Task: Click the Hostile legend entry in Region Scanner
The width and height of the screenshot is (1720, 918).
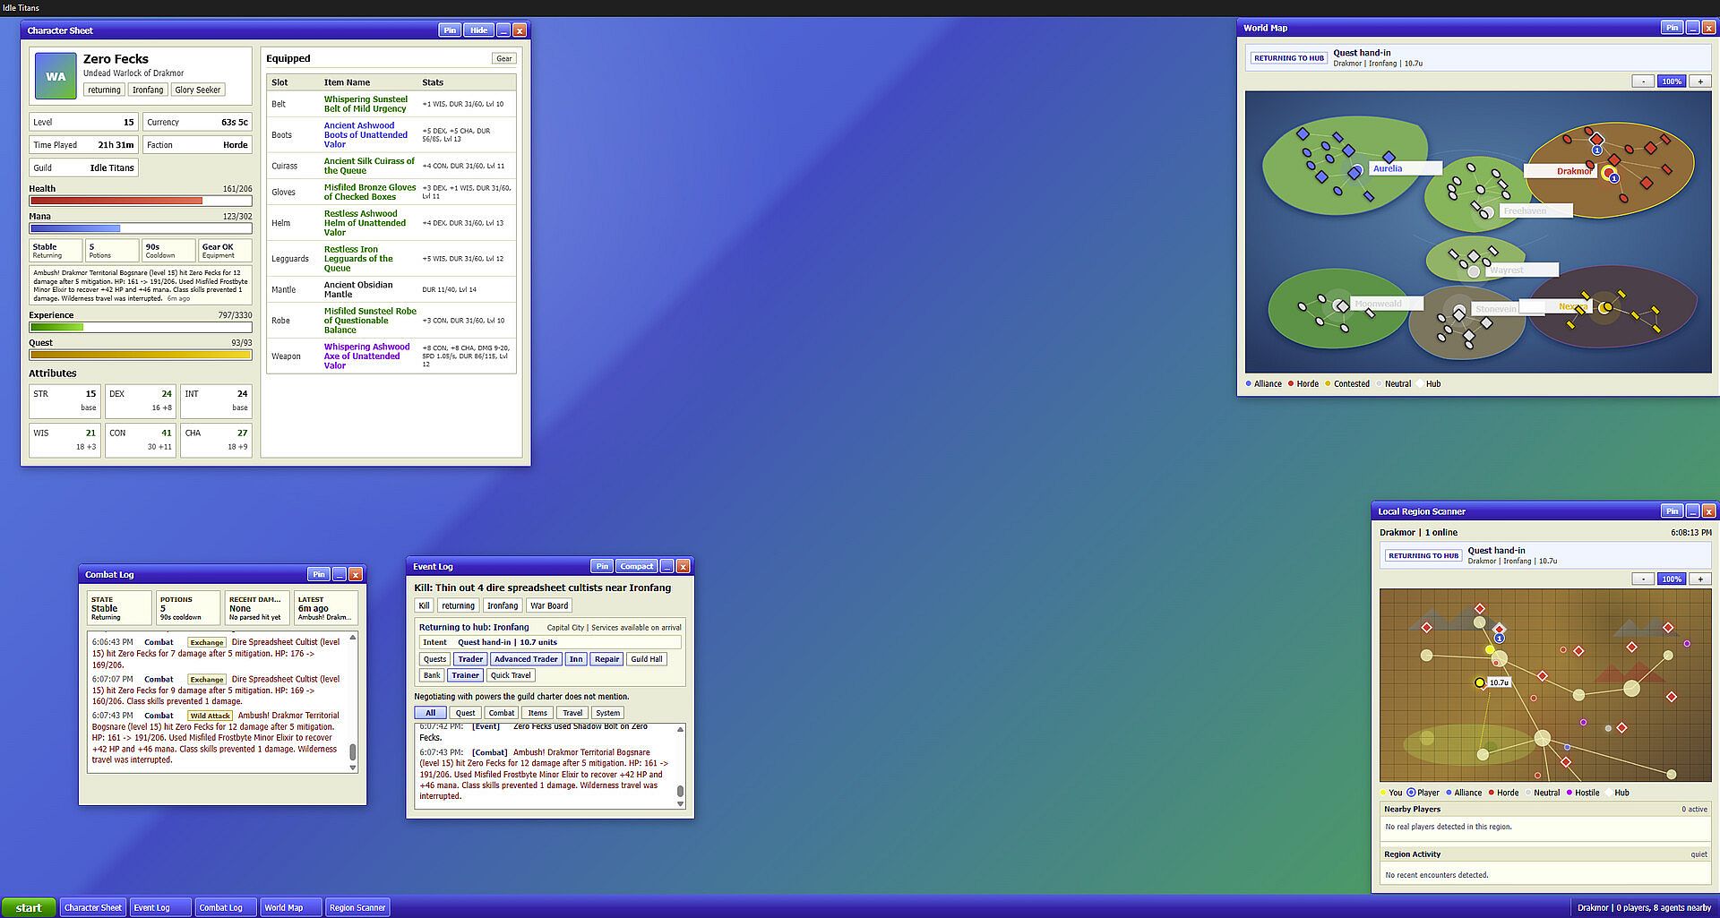Action: click(1583, 793)
